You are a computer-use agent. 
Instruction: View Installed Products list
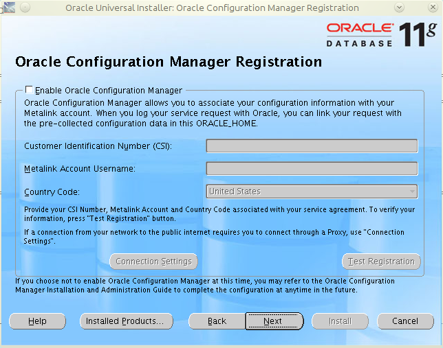click(127, 321)
